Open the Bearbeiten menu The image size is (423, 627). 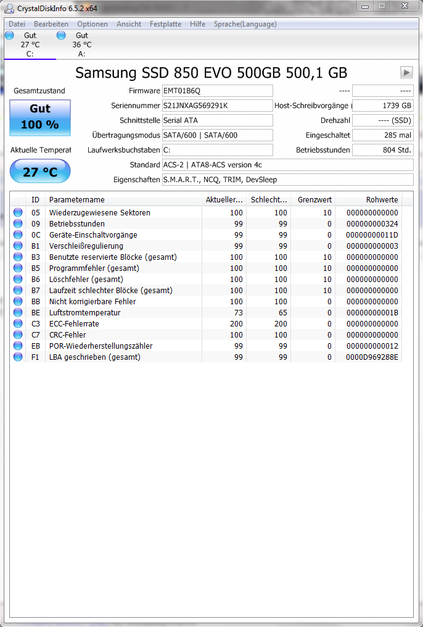(x=51, y=24)
